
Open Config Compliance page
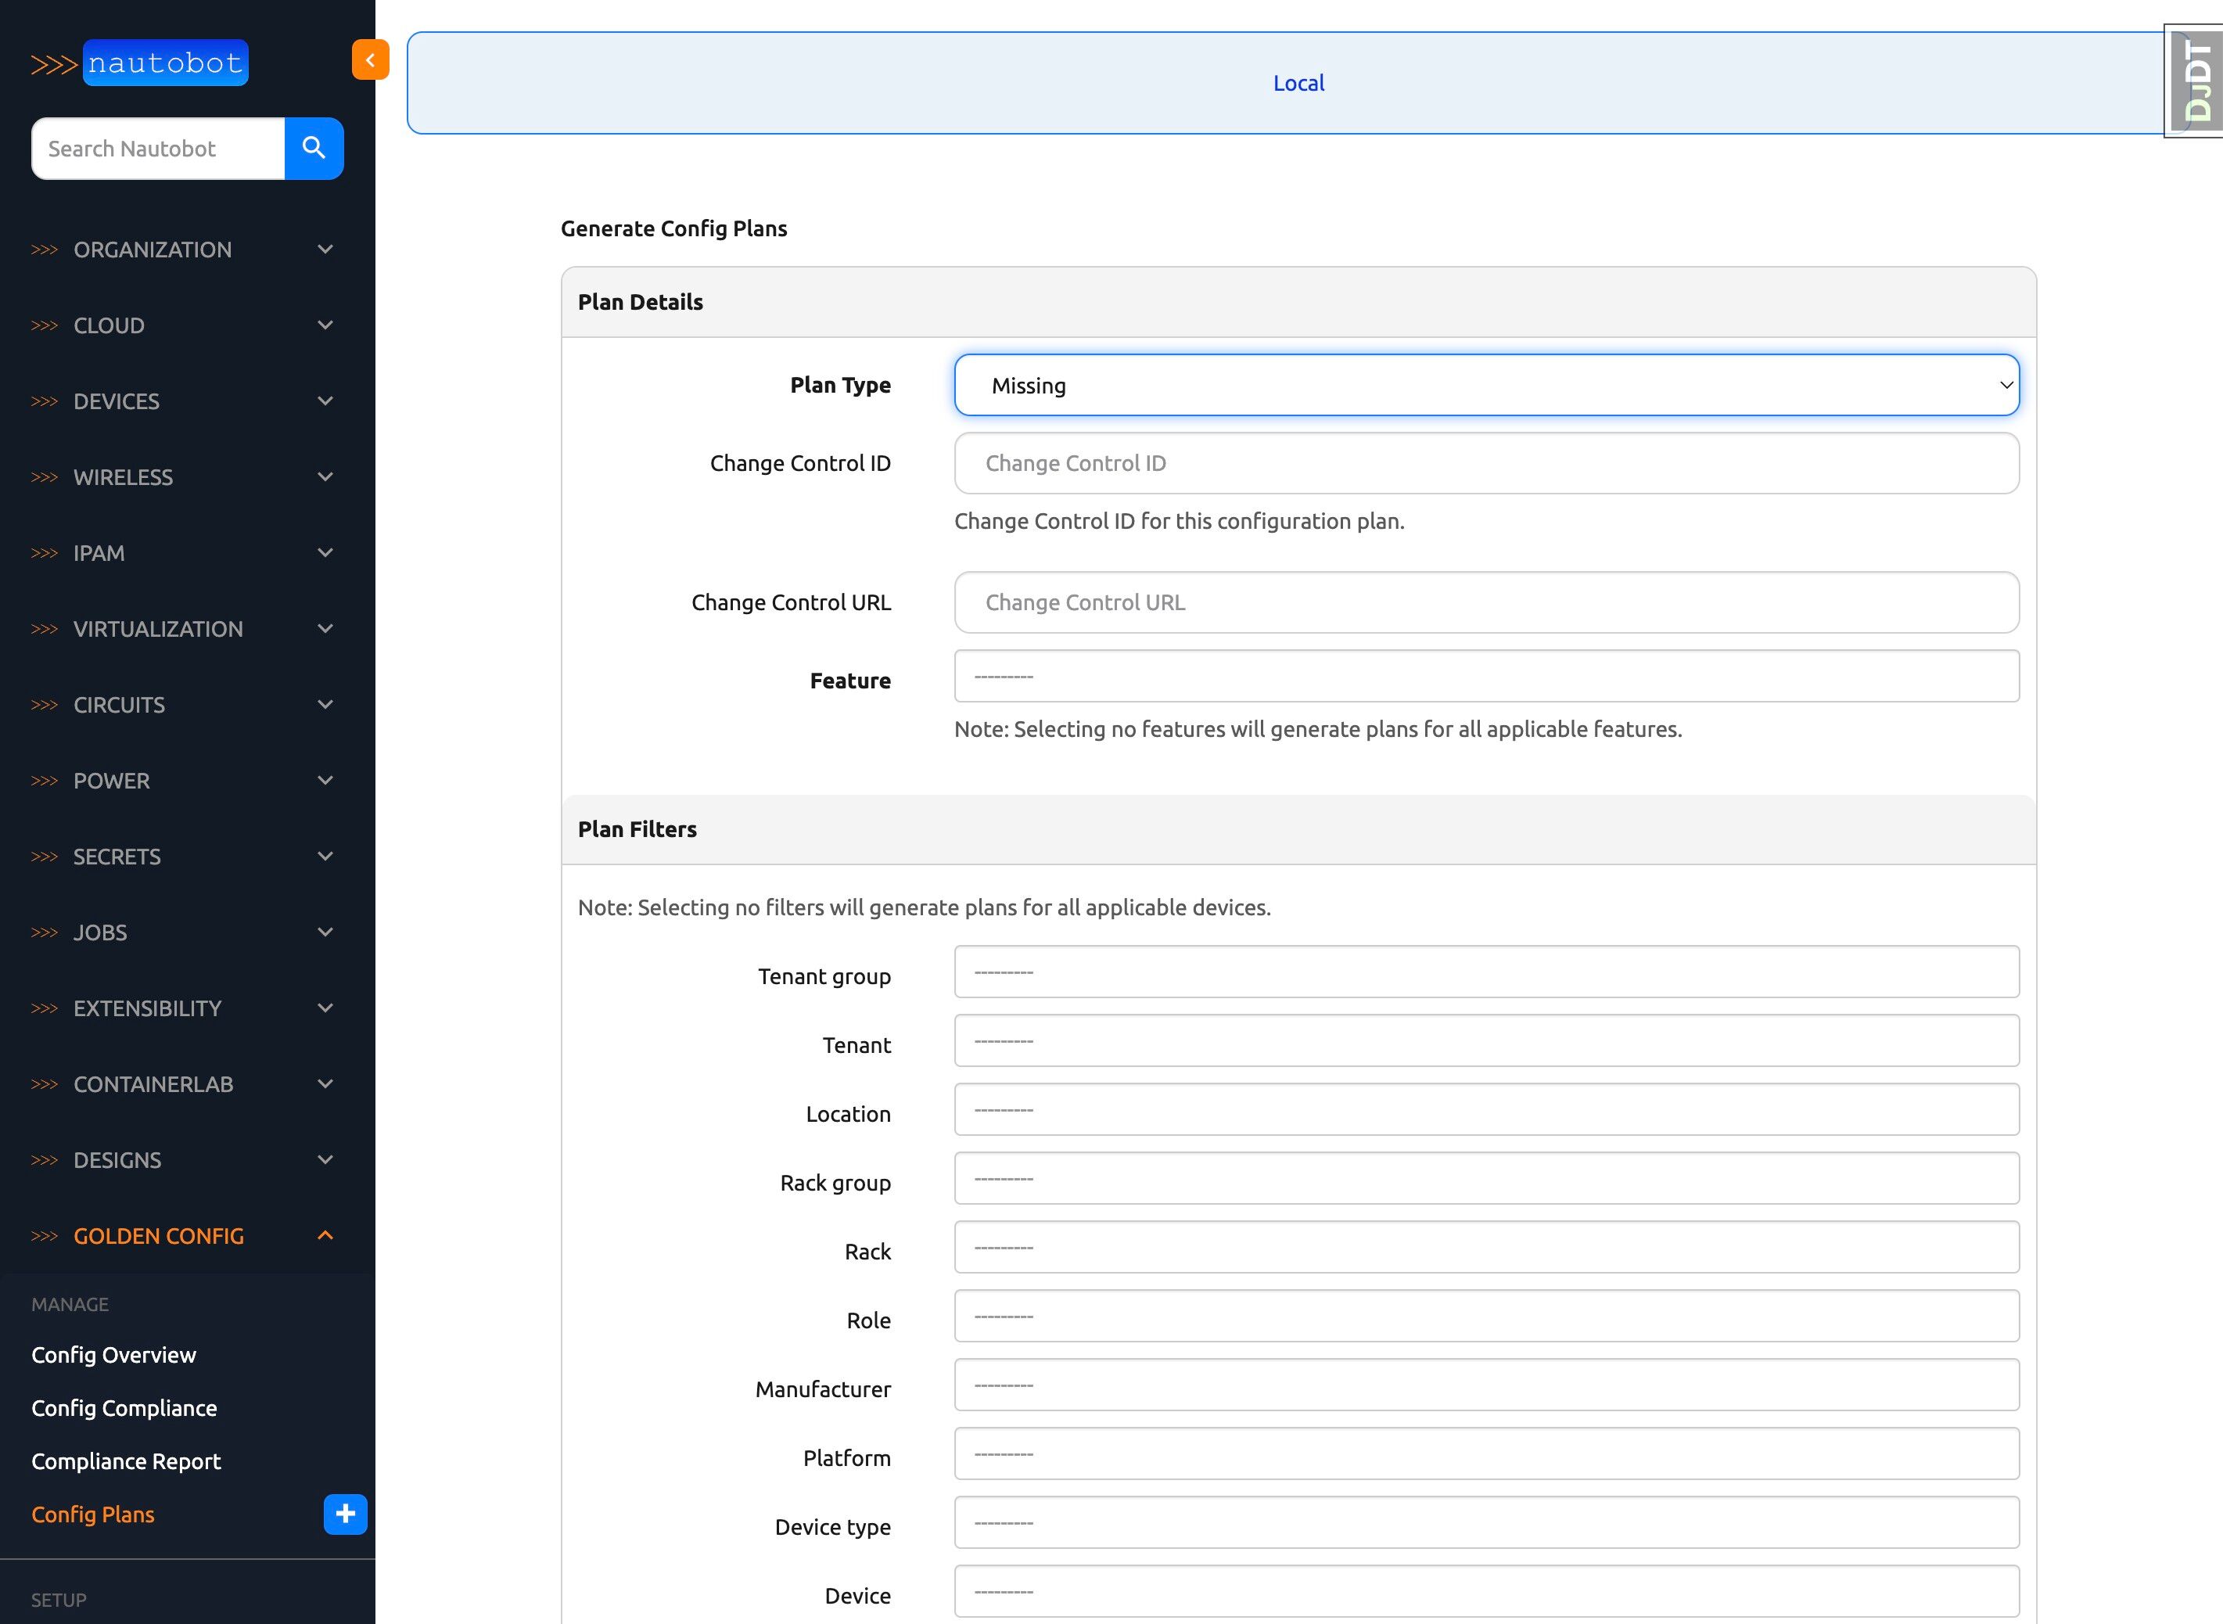tap(124, 1408)
